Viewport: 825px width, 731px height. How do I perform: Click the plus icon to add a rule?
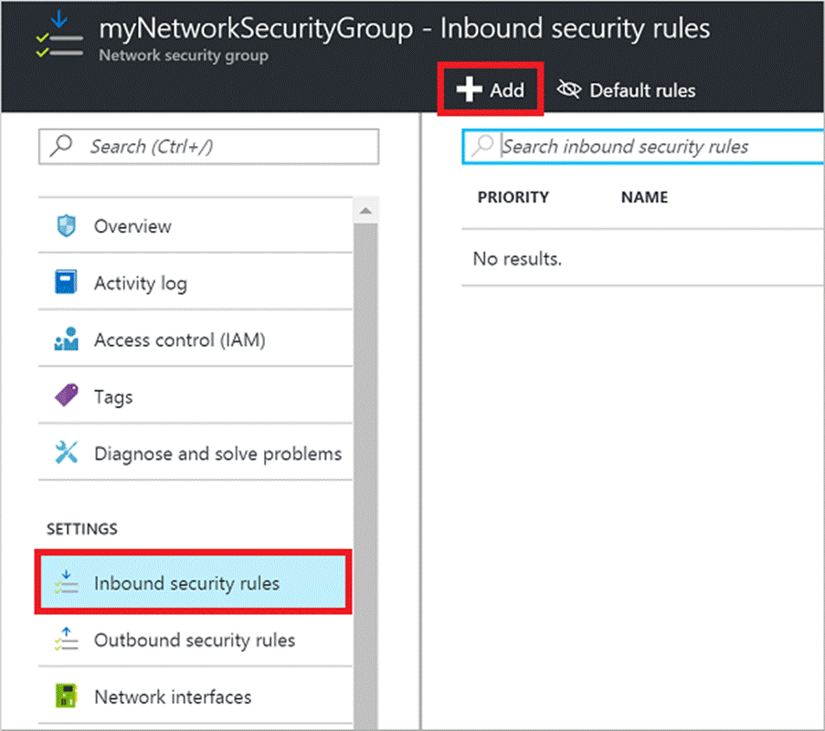pos(470,89)
